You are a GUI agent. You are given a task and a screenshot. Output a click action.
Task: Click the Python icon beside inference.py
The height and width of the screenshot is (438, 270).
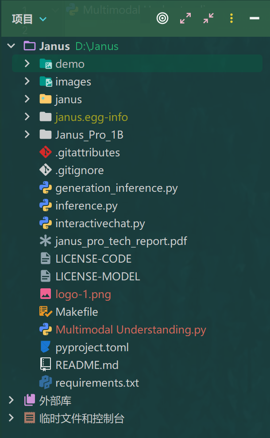[x=46, y=205]
